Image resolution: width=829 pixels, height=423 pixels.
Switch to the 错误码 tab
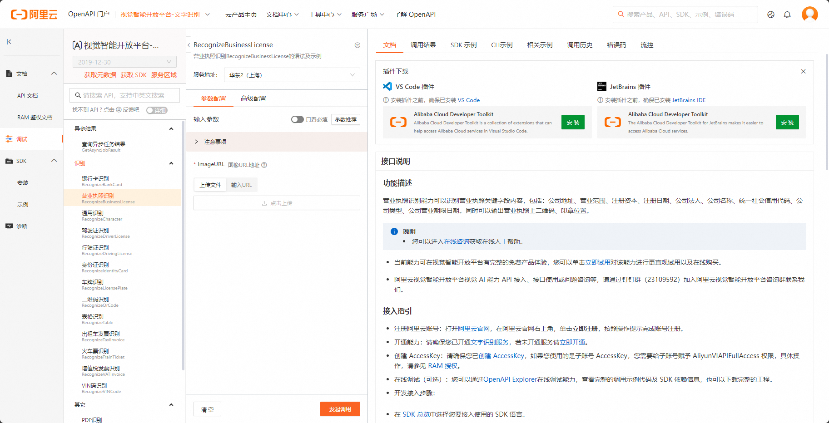(616, 45)
